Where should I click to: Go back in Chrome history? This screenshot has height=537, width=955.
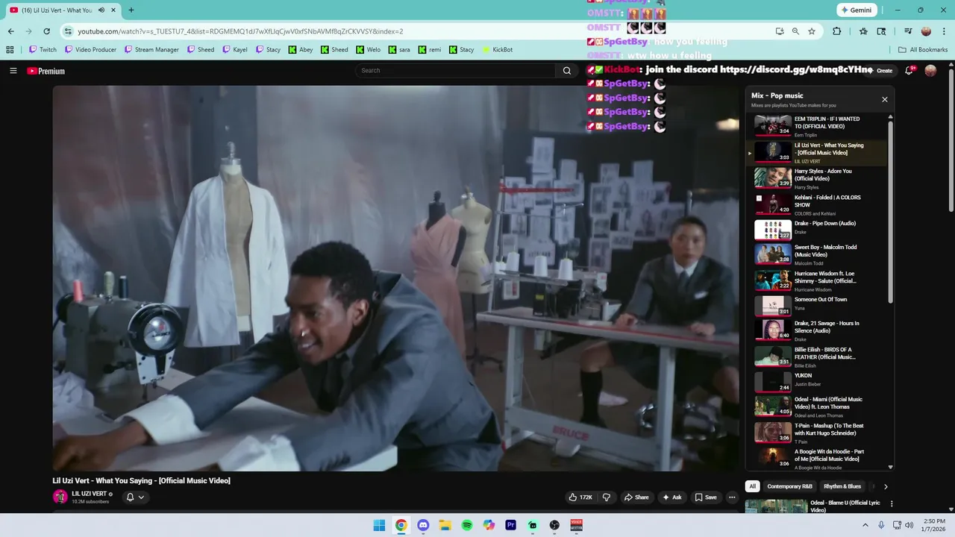[10, 31]
